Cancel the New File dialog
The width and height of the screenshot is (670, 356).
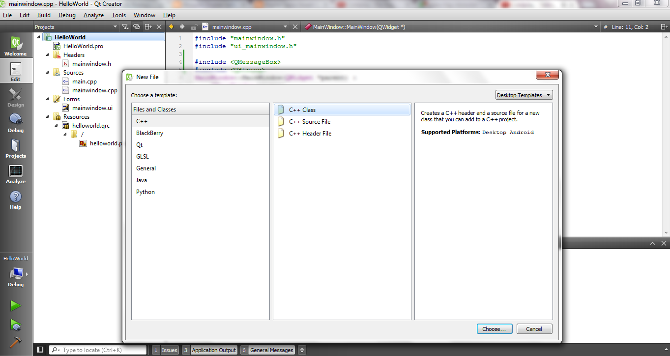pyautogui.click(x=534, y=329)
